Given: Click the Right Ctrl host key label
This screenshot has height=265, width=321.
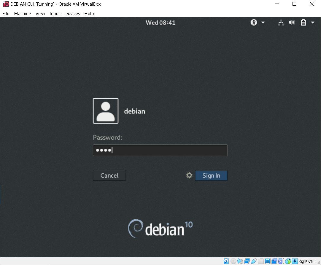Looking at the screenshot, I should click(x=306, y=261).
